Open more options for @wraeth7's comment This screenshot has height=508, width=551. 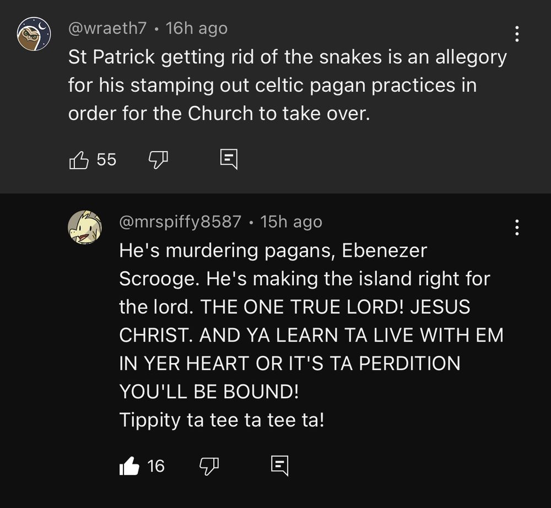coord(517,34)
